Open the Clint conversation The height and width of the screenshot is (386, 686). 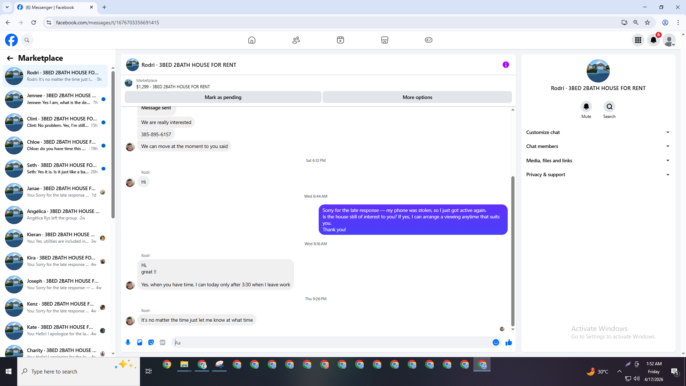point(55,122)
